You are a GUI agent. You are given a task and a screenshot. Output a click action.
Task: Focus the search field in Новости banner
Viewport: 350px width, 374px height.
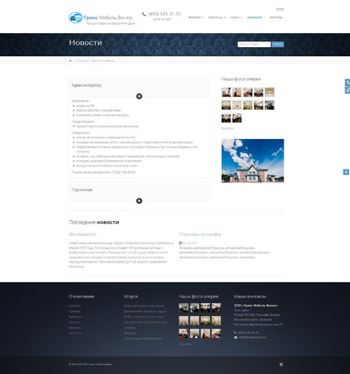(254, 44)
